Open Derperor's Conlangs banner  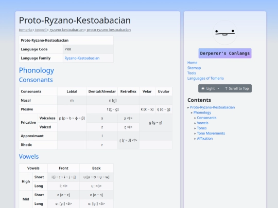[225, 53]
